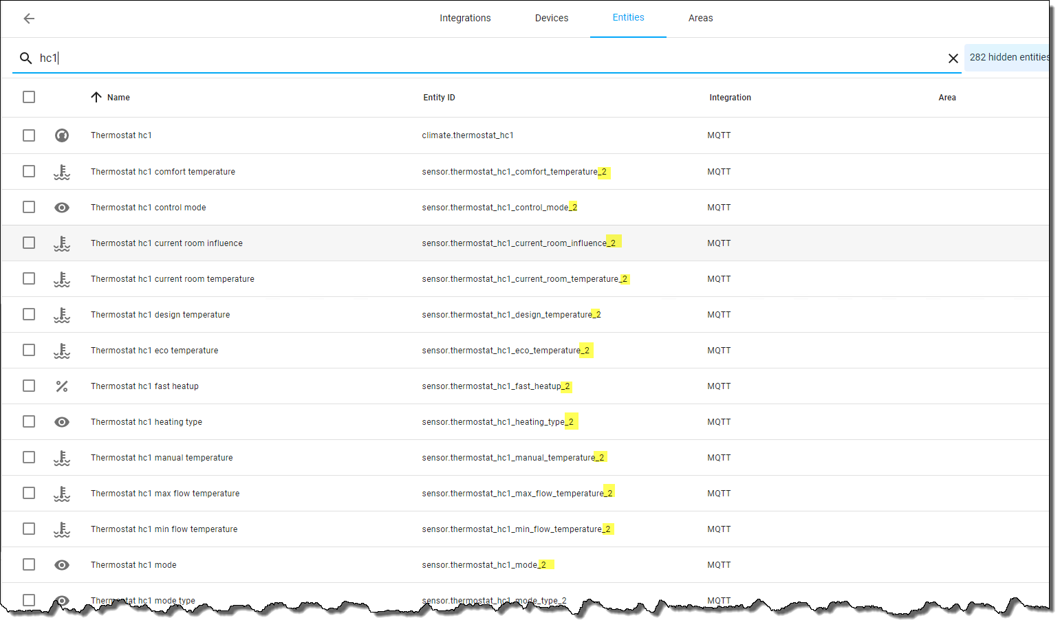Screen dimensions: 1060x629
Task: Open the Thermostat hc1 mode entity
Action: 133,564
